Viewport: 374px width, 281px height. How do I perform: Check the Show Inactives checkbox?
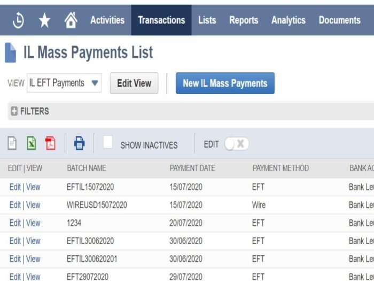point(107,142)
